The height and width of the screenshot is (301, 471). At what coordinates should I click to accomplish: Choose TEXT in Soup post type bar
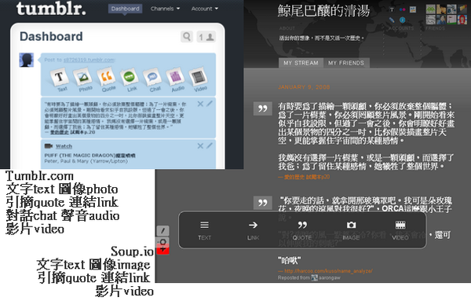click(x=205, y=230)
